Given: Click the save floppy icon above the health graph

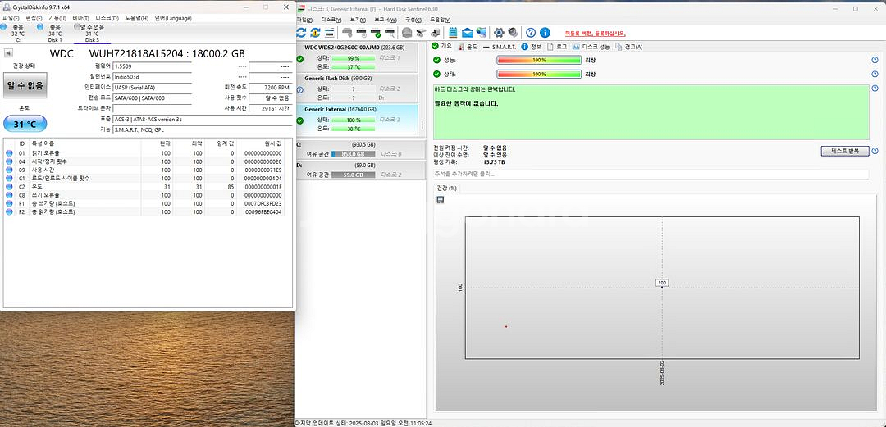Looking at the screenshot, I should 441,199.
